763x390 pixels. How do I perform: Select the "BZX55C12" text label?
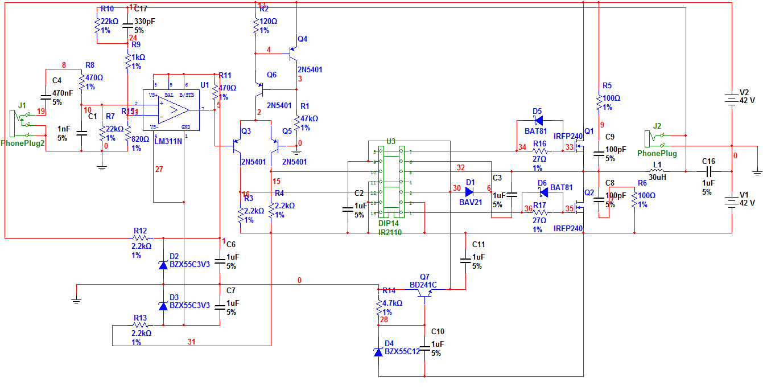pos(403,352)
